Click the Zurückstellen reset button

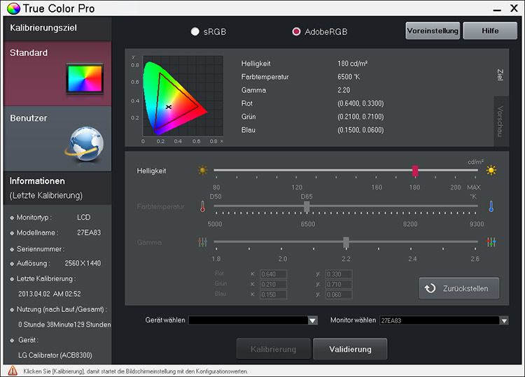click(459, 288)
